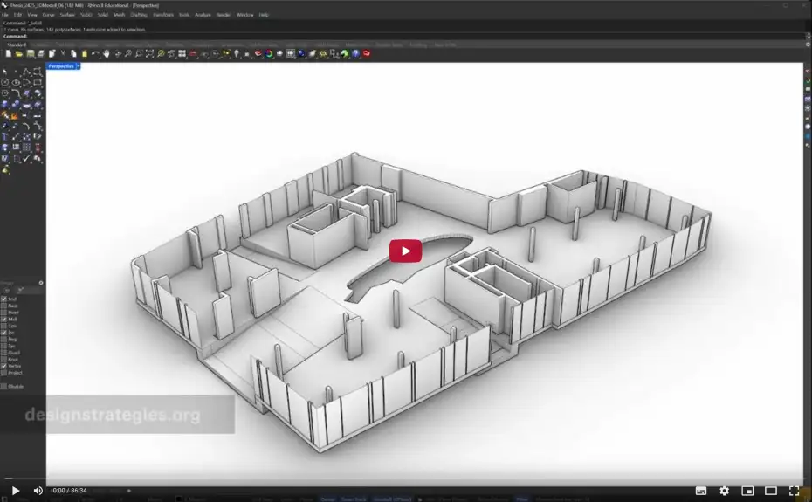Click the light bulb Show/Hide icon
Screen dimensions: 812x502
(x=237, y=53)
